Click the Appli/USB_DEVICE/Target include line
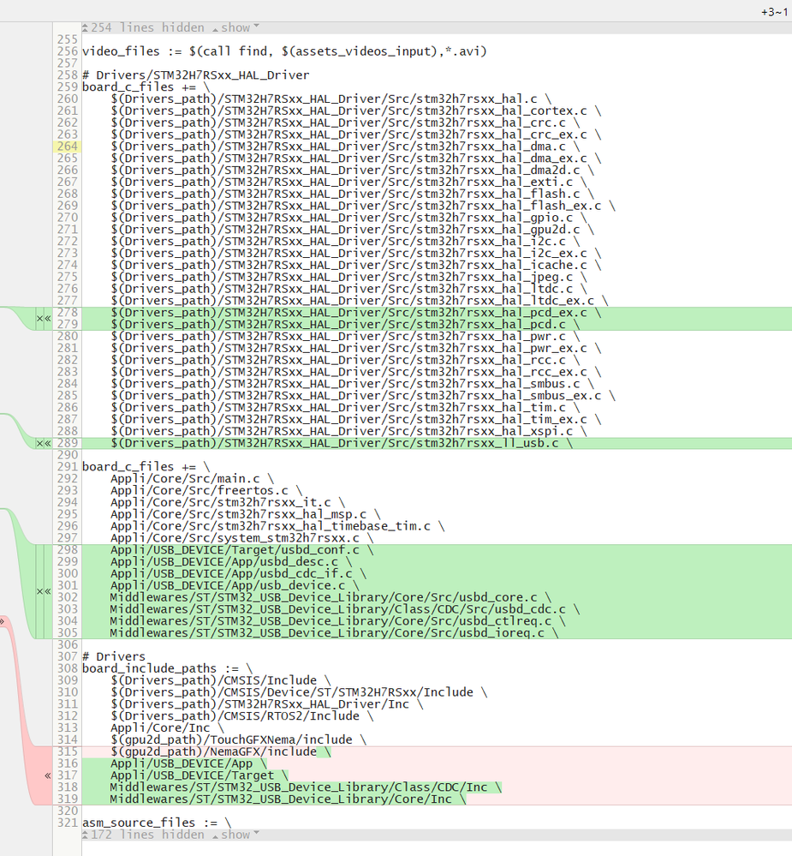The height and width of the screenshot is (856, 792). (199, 775)
